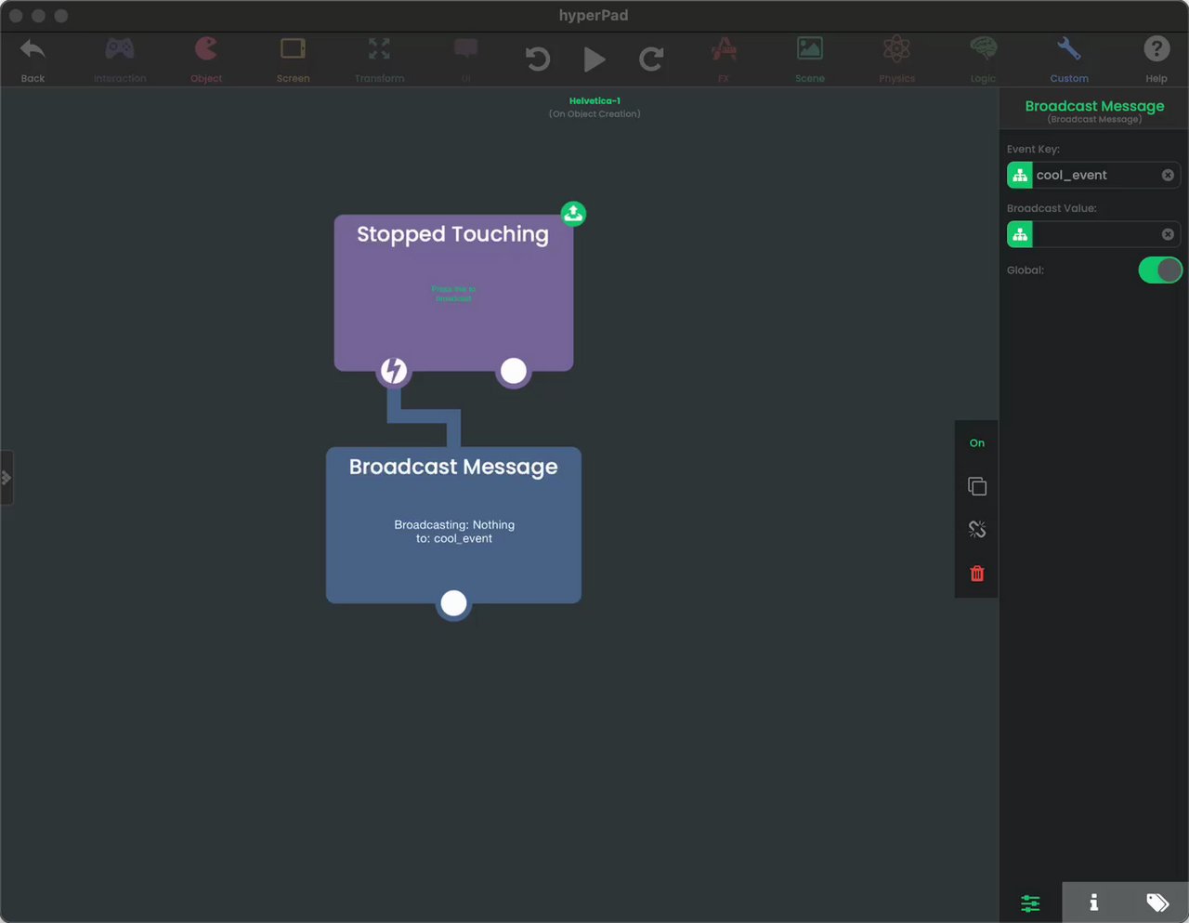Switch to the info tab

point(1093,903)
